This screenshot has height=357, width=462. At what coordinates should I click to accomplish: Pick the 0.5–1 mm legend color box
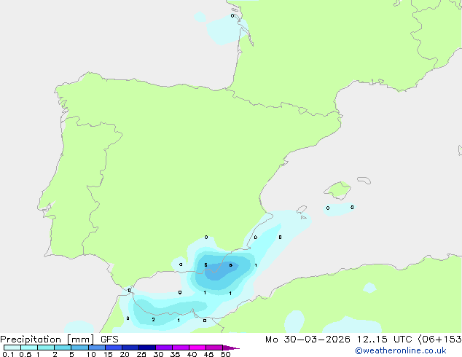pos(29,348)
